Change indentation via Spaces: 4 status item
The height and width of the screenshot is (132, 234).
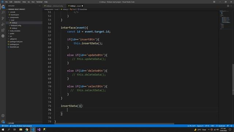[x=200, y=126]
